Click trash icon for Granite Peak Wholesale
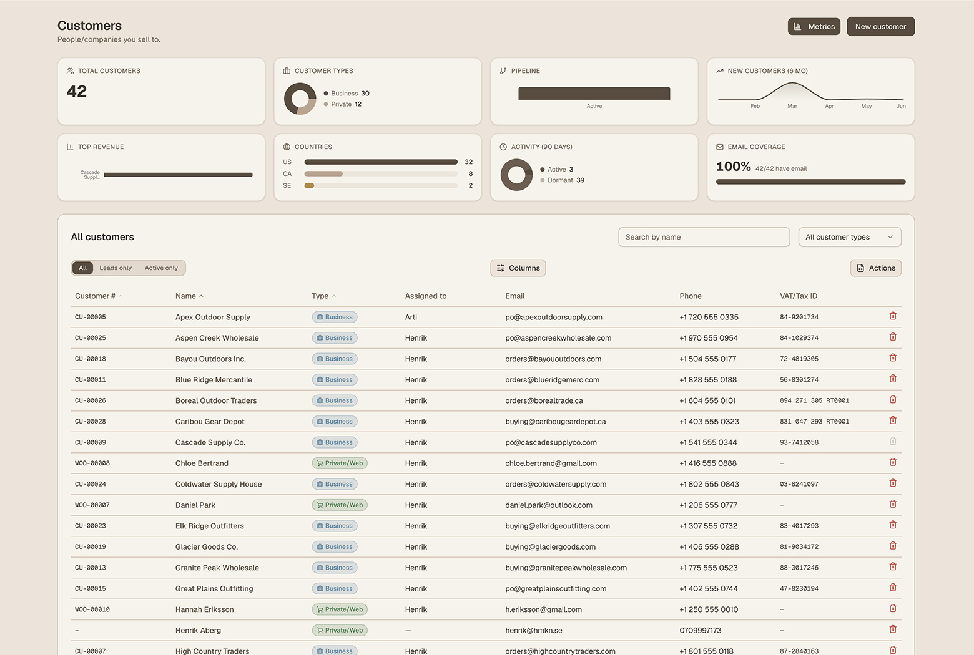 (893, 567)
